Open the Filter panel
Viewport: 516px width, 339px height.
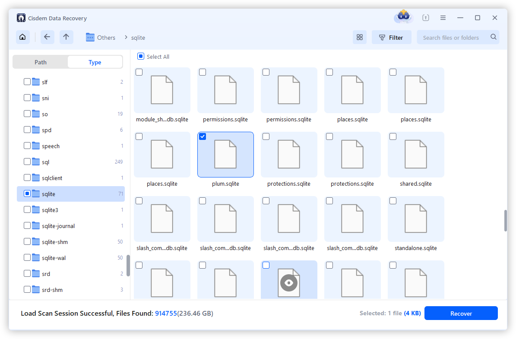(391, 37)
